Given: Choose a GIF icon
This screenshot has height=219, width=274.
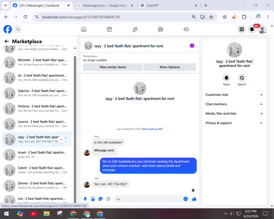Looking at the screenshot, I should click(109, 199).
